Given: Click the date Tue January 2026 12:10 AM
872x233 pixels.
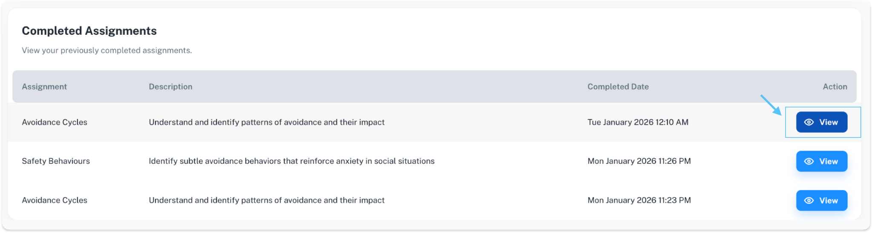Looking at the screenshot, I should point(638,122).
